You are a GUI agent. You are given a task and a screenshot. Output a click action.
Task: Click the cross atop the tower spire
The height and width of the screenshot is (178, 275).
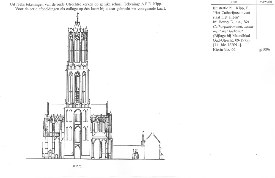click(77, 16)
